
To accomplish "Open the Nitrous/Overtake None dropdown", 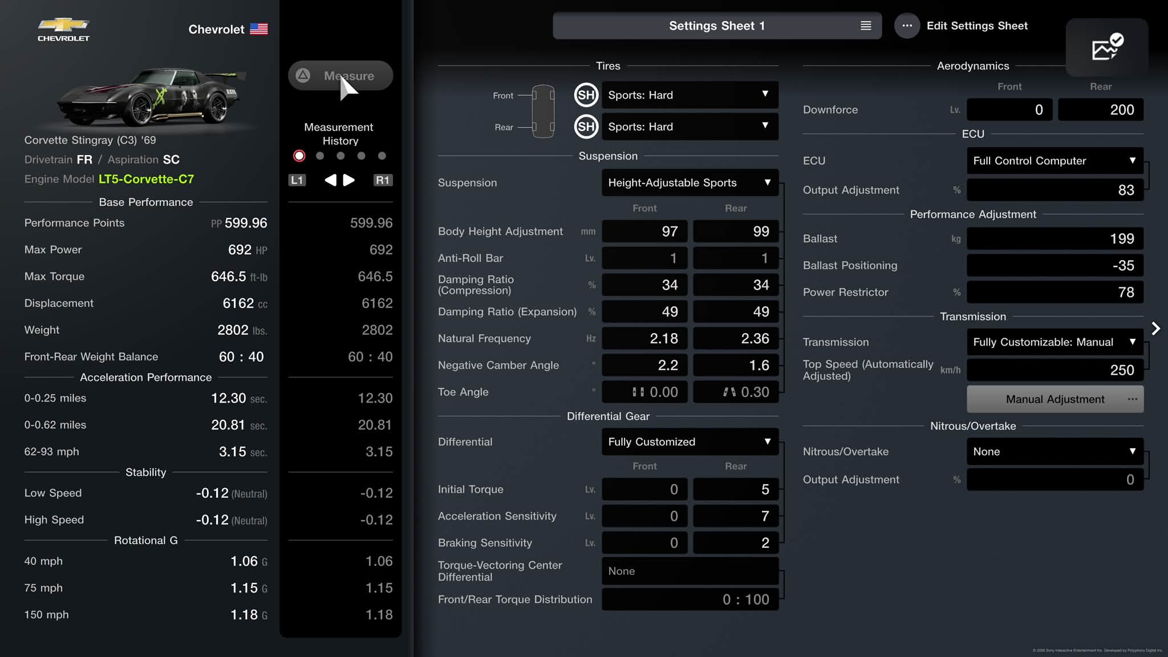I will [1055, 452].
